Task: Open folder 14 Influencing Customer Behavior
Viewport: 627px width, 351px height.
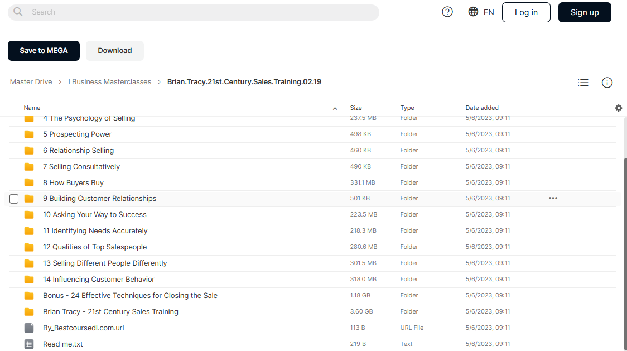Action: click(99, 280)
